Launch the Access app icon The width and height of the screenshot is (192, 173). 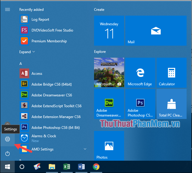[24, 73]
